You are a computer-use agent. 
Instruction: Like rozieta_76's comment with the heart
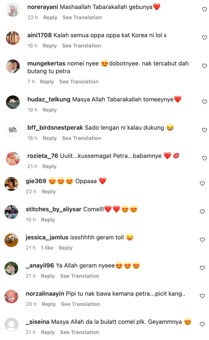[204, 158]
